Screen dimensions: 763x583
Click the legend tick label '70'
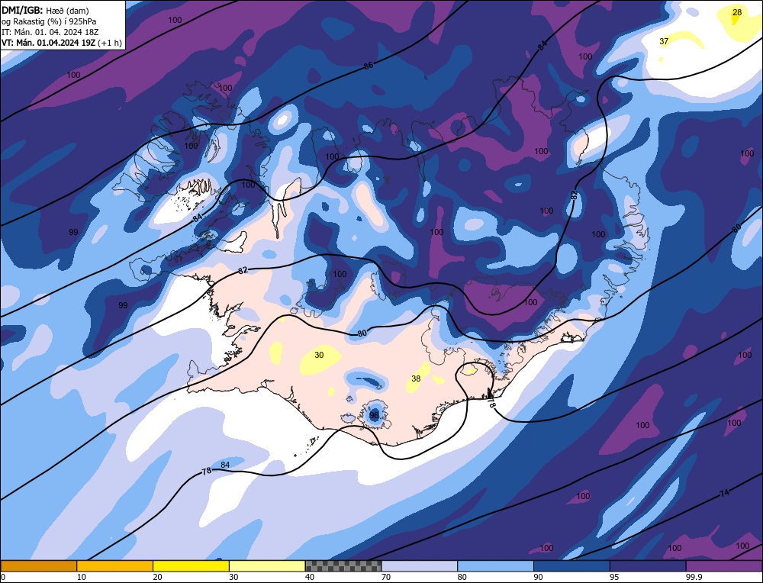pos(386,577)
